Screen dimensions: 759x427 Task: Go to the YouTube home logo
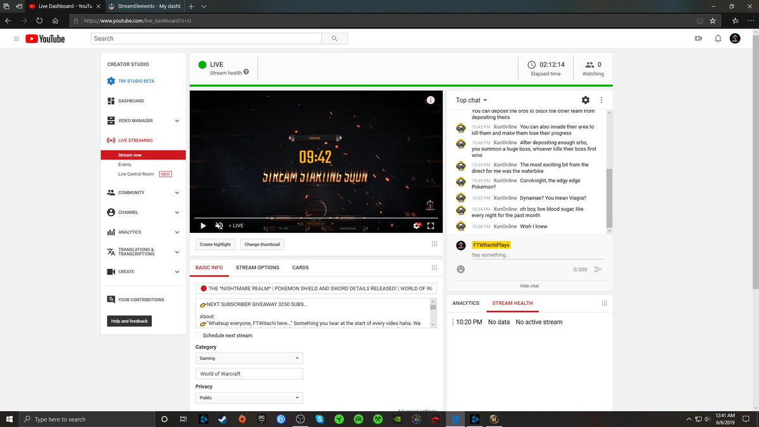pos(45,39)
